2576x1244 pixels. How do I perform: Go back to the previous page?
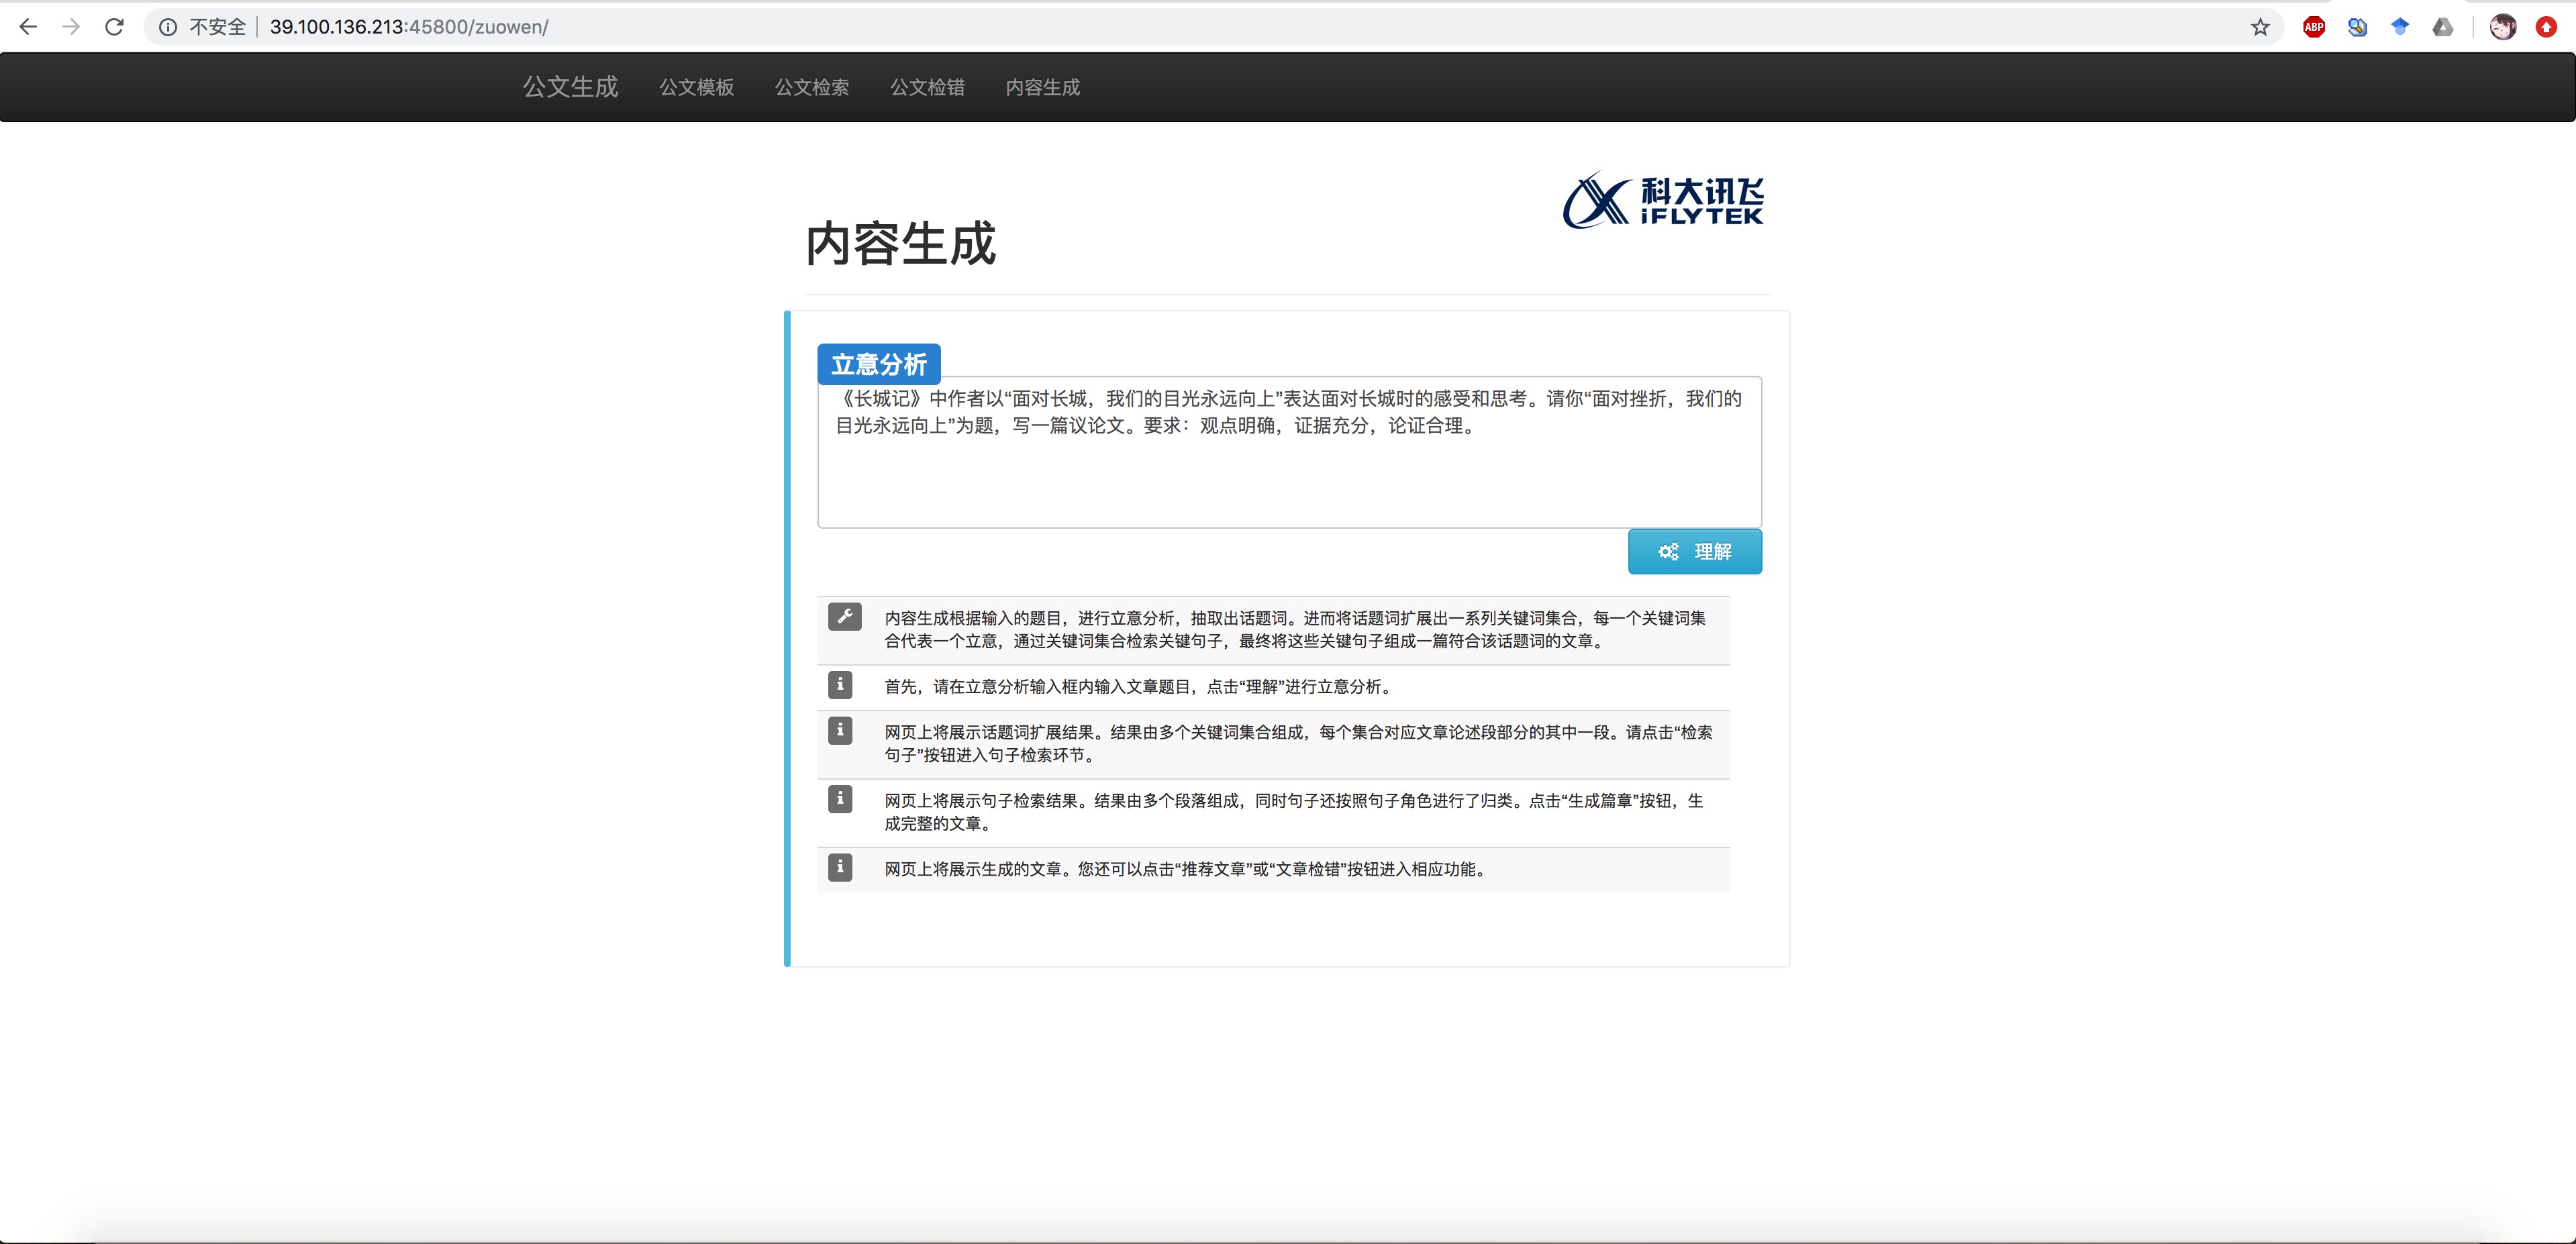(x=28, y=26)
